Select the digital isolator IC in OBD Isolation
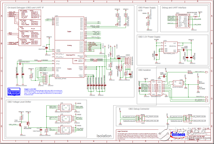Screen dimensions: 214x144 point(156,88)
